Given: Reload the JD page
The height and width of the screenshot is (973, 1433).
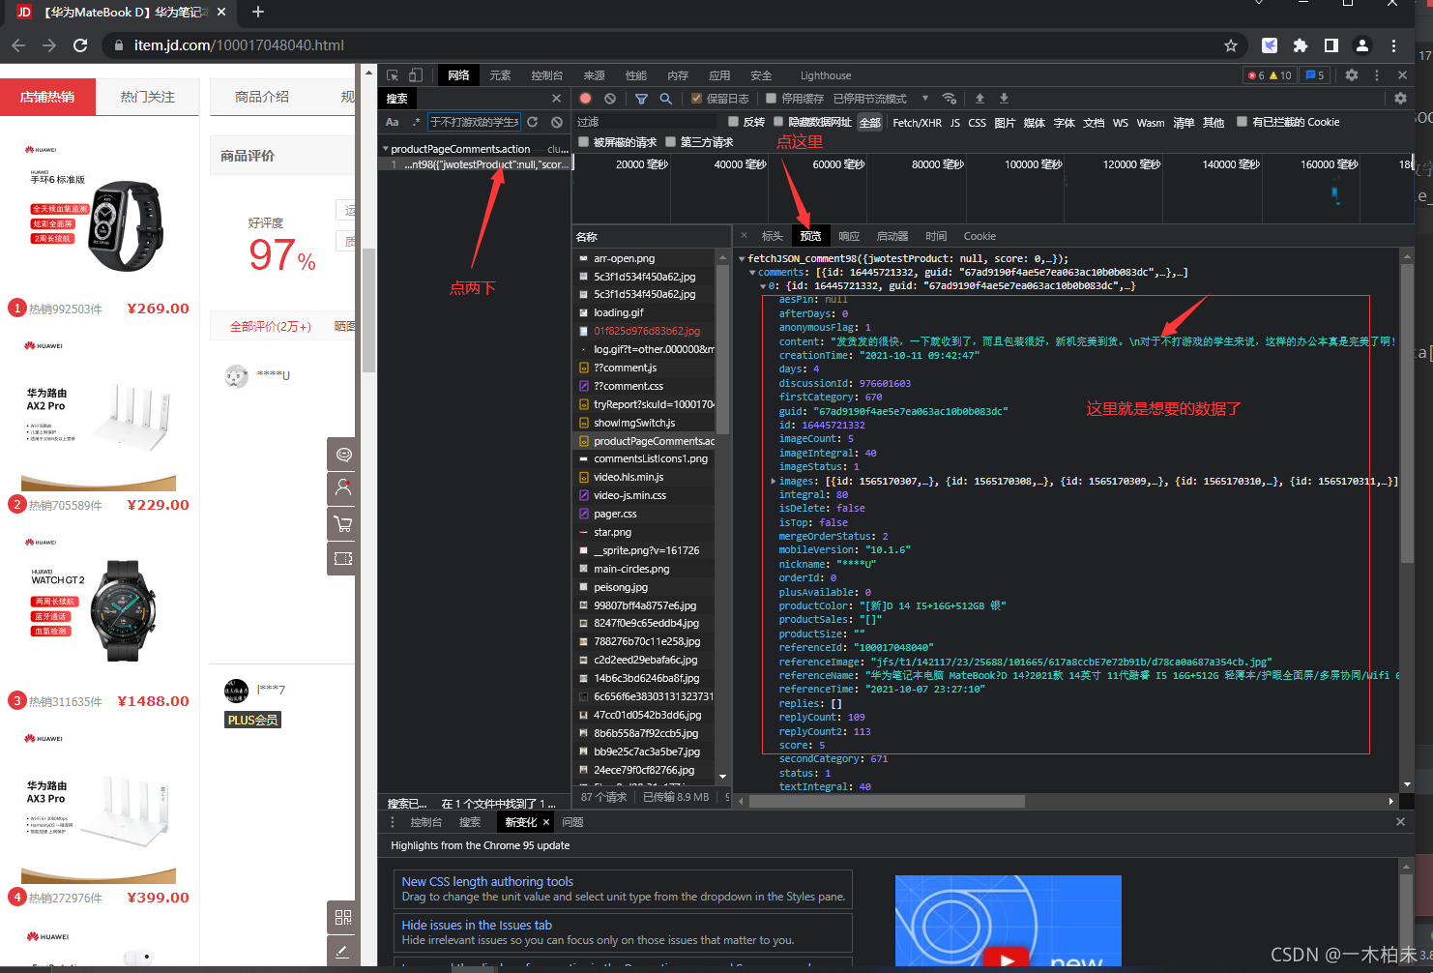Looking at the screenshot, I should [80, 45].
